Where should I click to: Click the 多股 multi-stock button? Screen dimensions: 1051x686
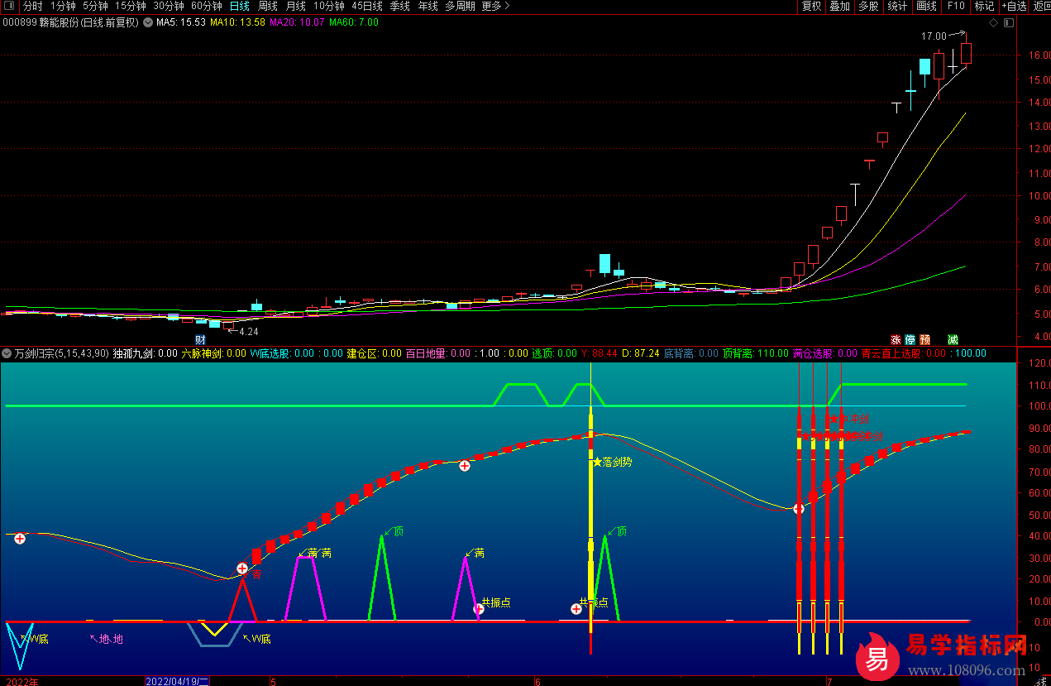point(868,6)
